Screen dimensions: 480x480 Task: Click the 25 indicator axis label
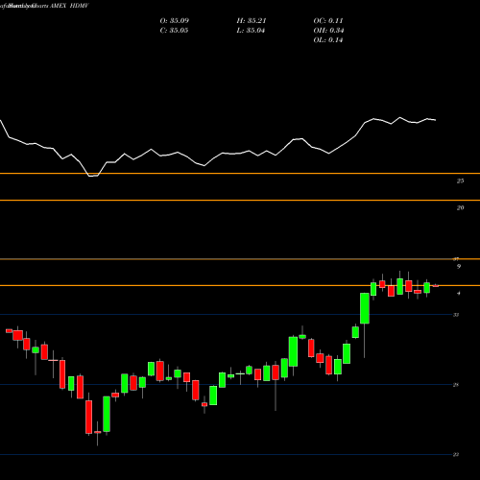tap(460, 181)
